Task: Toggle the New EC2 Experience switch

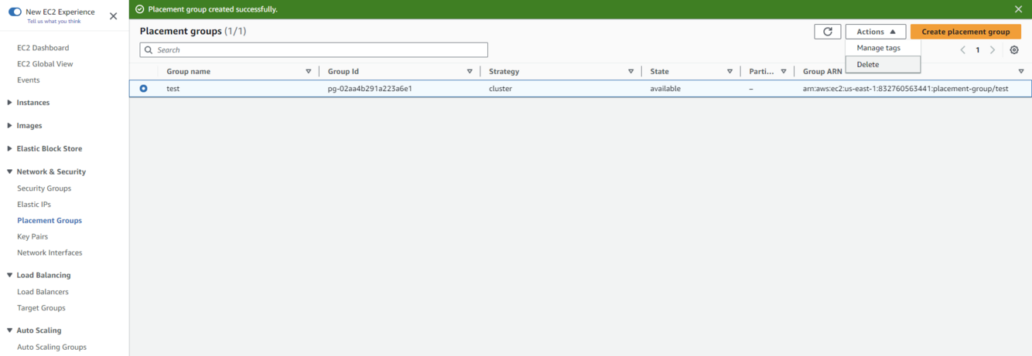Action: point(15,12)
